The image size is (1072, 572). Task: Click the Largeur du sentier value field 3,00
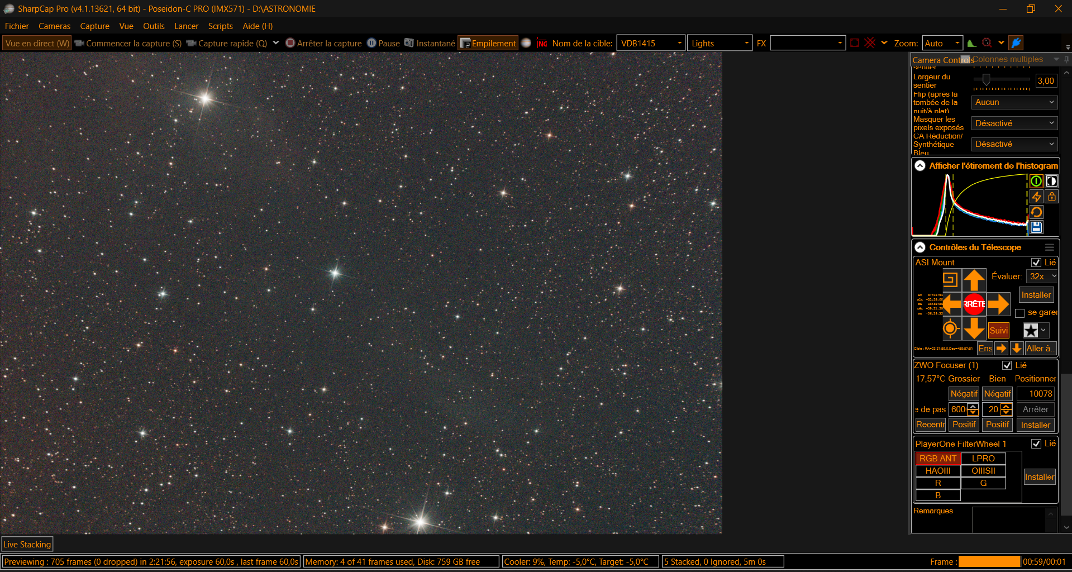[1046, 81]
